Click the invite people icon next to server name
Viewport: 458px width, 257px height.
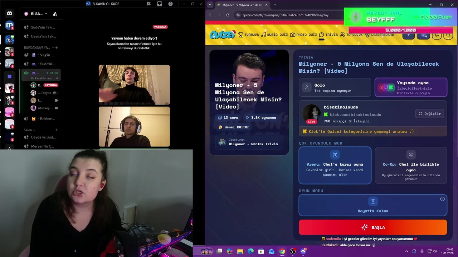[55, 14]
